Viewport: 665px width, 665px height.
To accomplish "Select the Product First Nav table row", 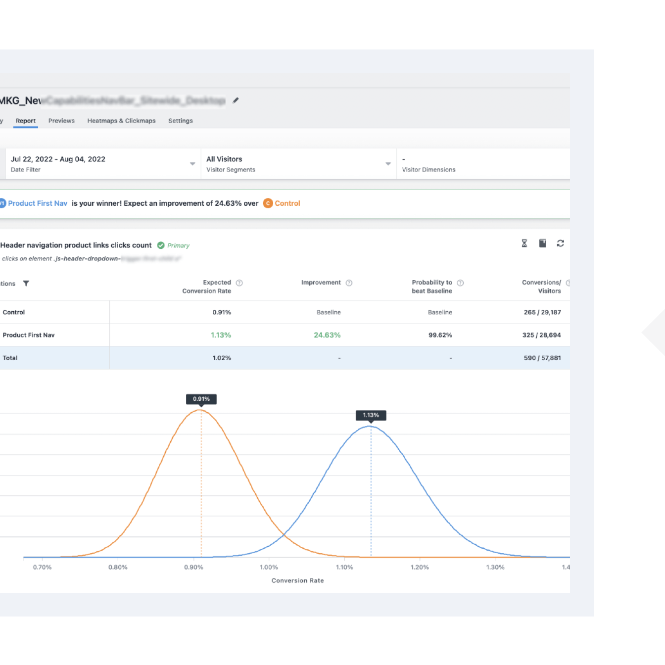I will coord(29,335).
